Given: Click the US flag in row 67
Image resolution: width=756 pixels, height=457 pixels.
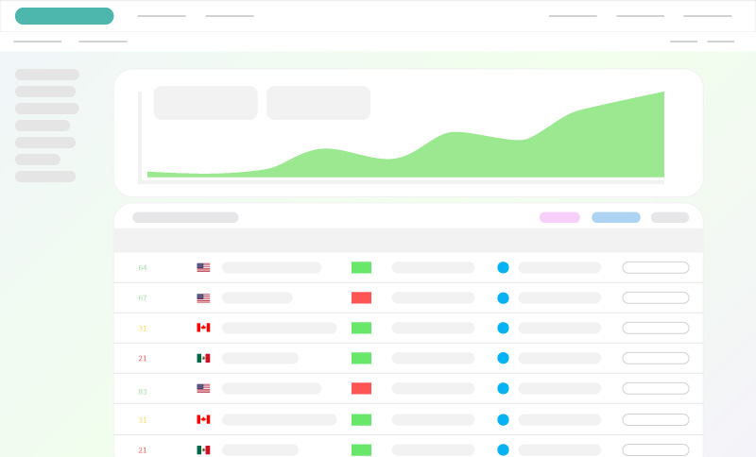Looking at the screenshot, I should click(203, 297).
